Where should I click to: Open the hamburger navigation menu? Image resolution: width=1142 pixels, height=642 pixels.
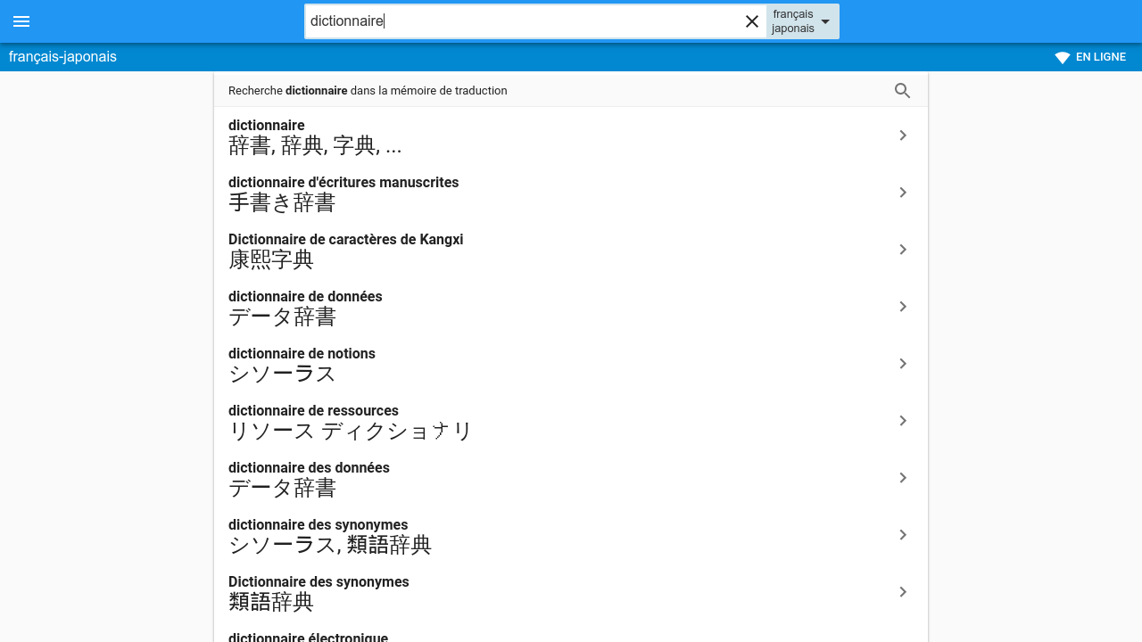[x=21, y=21]
